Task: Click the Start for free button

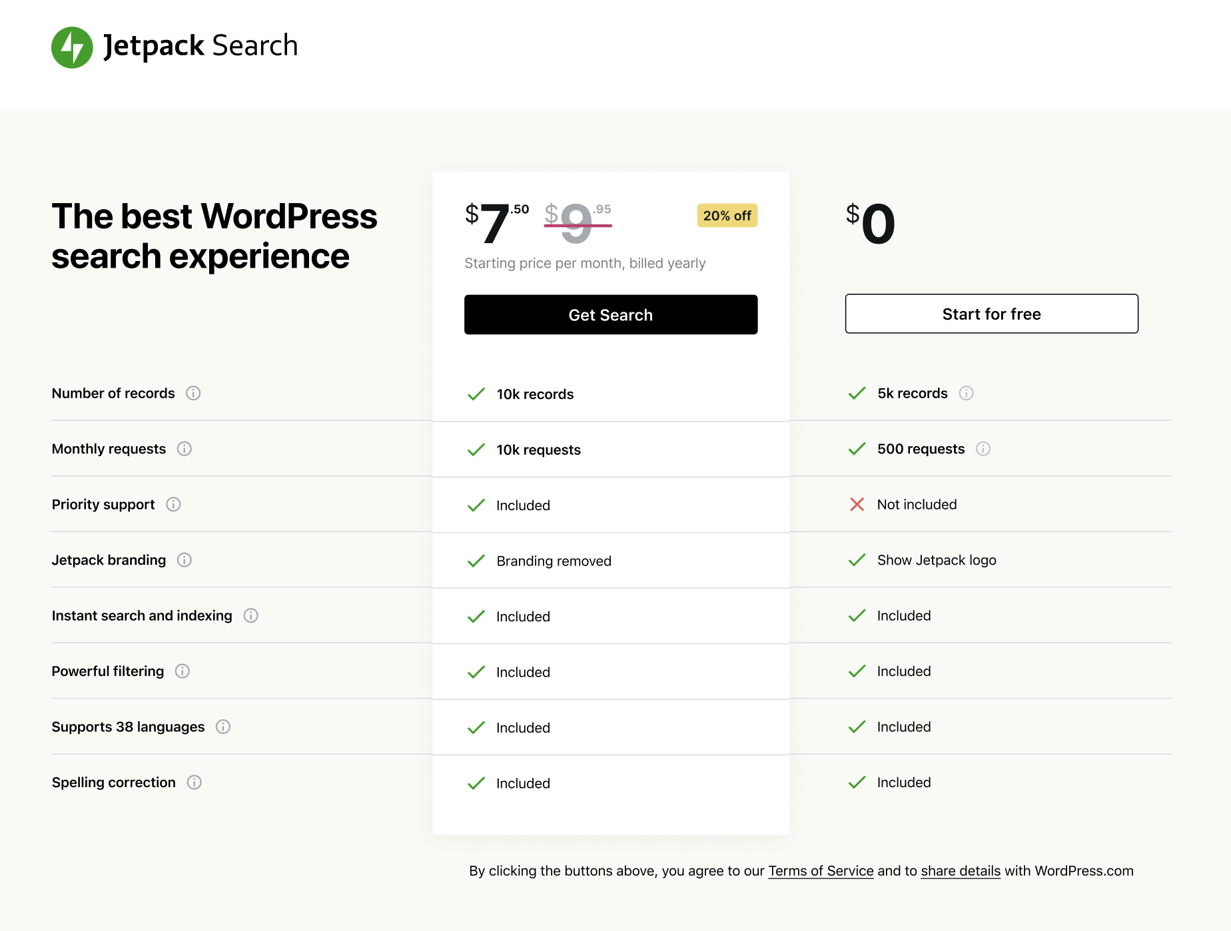Action: click(x=992, y=314)
